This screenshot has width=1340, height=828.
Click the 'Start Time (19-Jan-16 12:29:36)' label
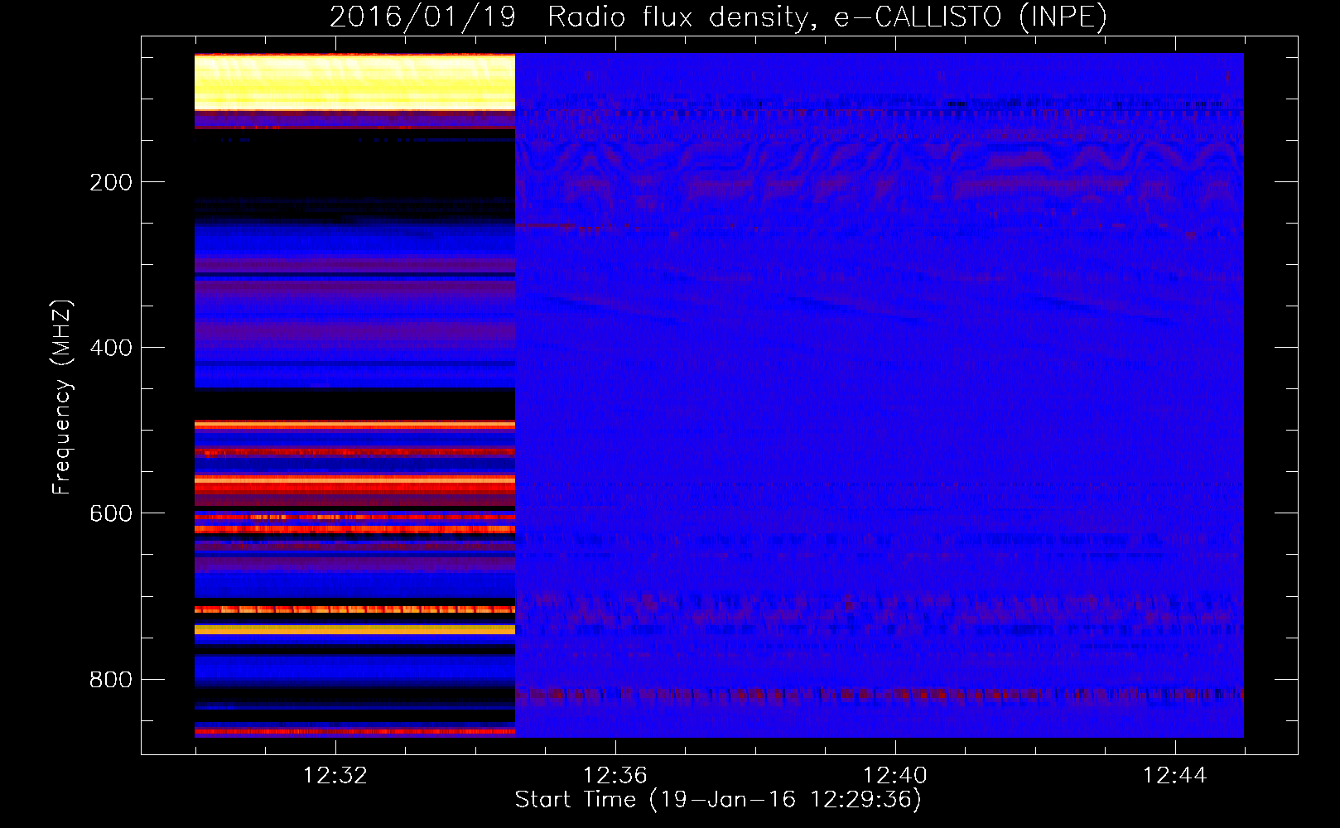click(x=718, y=800)
